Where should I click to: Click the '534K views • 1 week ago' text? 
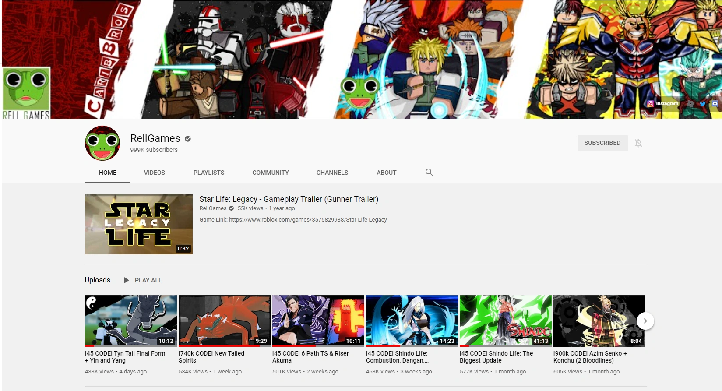click(210, 372)
